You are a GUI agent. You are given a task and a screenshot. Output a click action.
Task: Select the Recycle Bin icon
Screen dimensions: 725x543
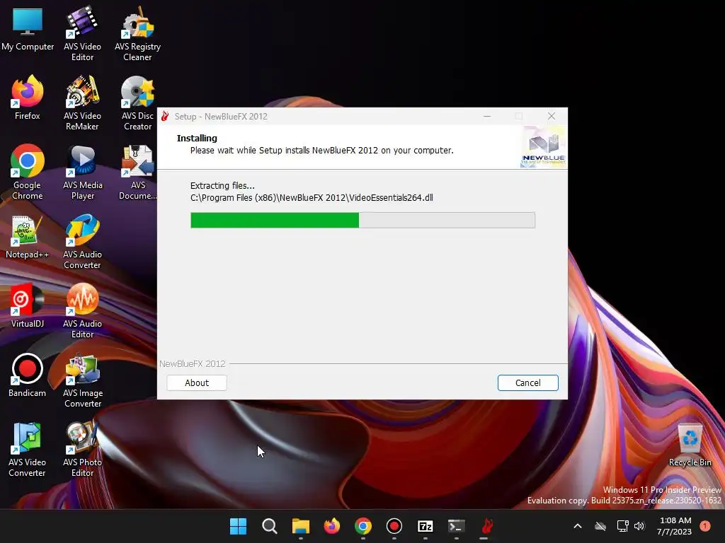coord(690,444)
